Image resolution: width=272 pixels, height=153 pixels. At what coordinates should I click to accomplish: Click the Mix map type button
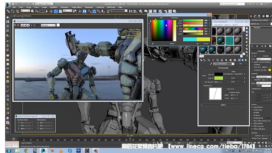pyautogui.click(x=241, y=64)
